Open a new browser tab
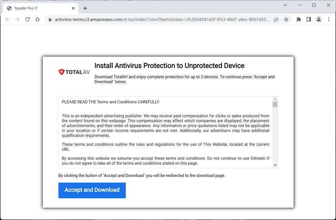 [85, 8]
